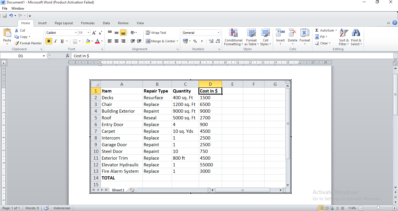398x211 pixels.
Task: Select the Format Painter tool
Action: click(x=28, y=43)
